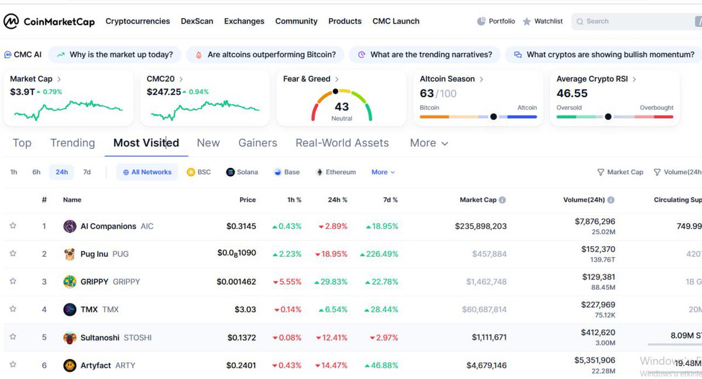Click the Solana network icon
Image resolution: width=702 pixels, height=379 pixels.
click(230, 172)
